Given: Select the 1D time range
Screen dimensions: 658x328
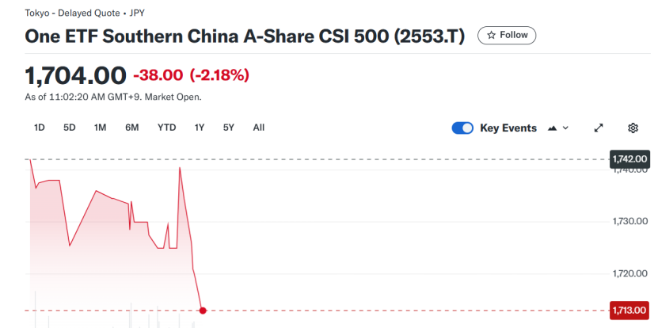Looking at the screenshot, I should pos(40,128).
